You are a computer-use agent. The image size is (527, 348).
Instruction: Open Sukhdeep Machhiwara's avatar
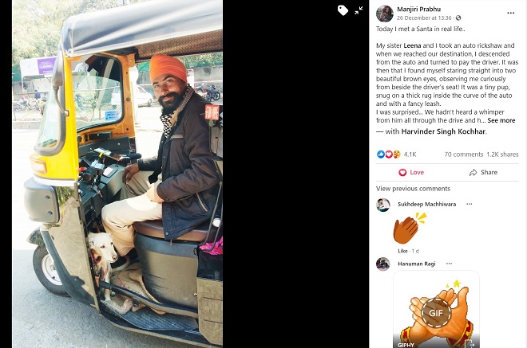(x=382, y=205)
